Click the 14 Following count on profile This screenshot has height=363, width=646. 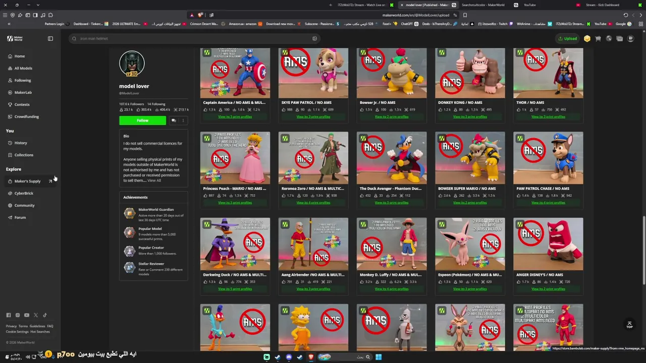click(x=156, y=104)
